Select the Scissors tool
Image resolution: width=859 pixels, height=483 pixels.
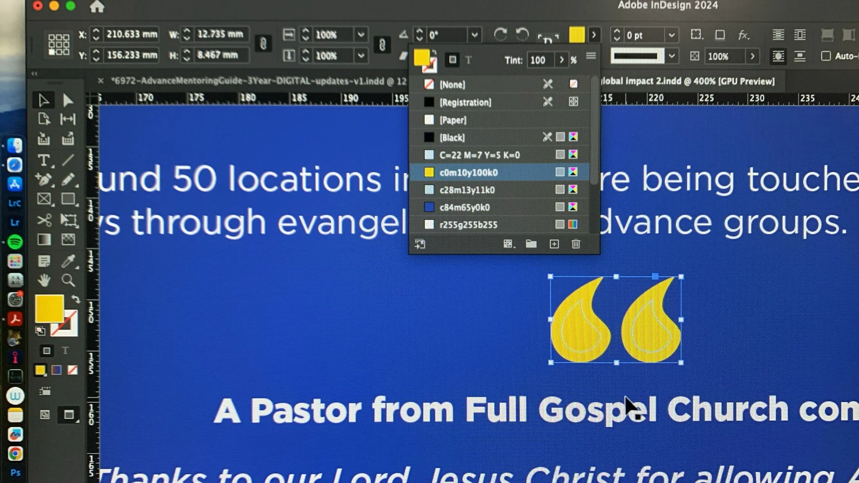pyautogui.click(x=44, y=220)
